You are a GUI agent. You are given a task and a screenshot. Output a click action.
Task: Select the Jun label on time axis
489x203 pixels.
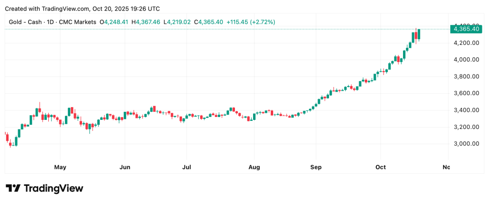click(125, 167)
